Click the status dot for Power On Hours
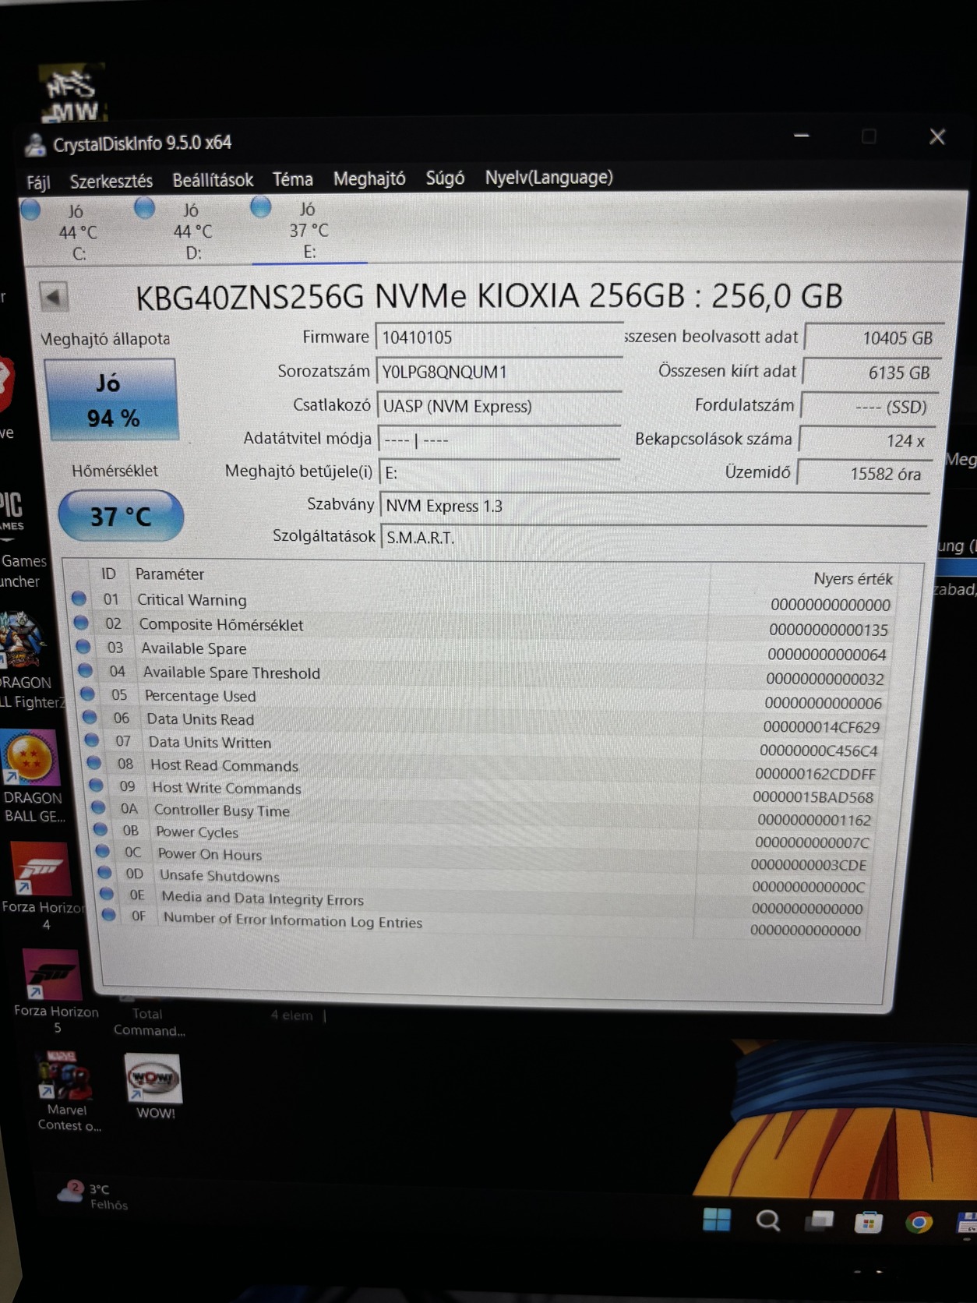The image size is (977, 1303). coord(103,851)
